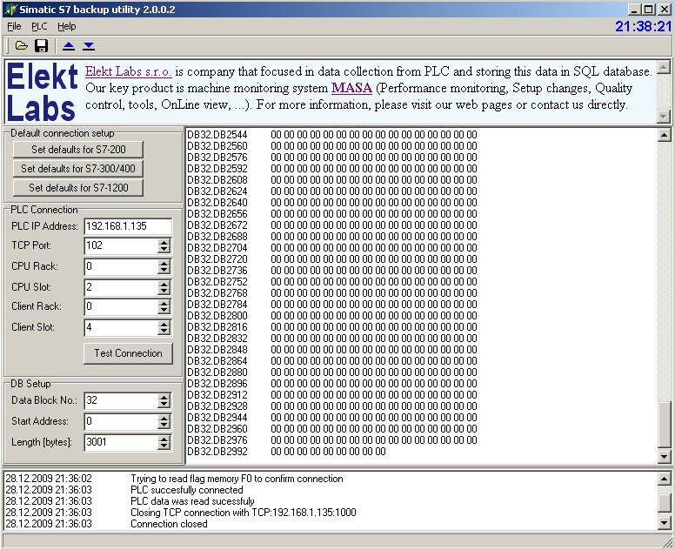Click up arrow of banner scrollbar

tap(664, 67)
